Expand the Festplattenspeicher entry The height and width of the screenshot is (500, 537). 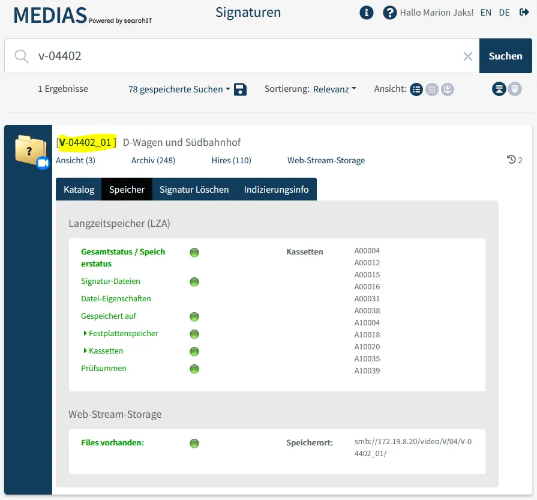click(123, 334)
